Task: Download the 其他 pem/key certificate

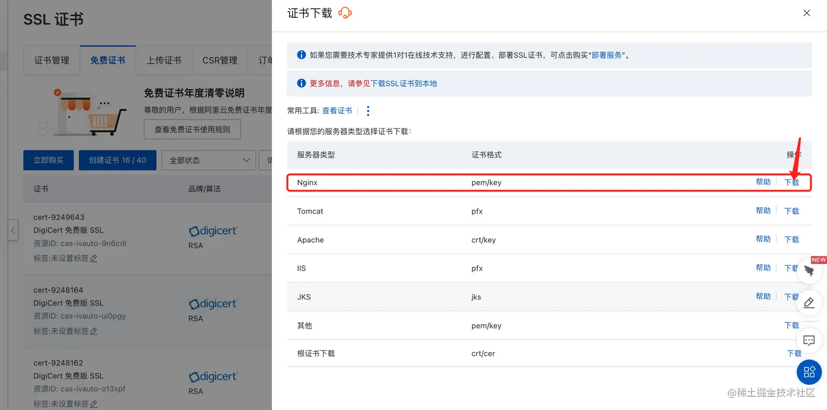Action: click(x=791, y=325)
